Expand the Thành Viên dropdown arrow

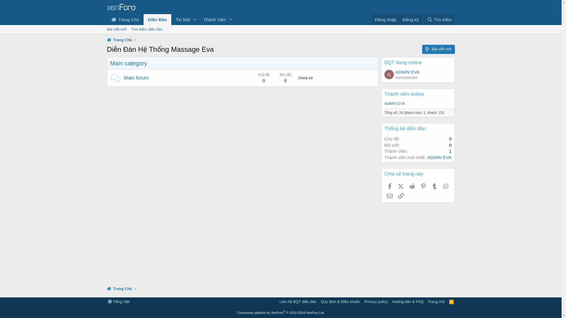tap(231, 20)
